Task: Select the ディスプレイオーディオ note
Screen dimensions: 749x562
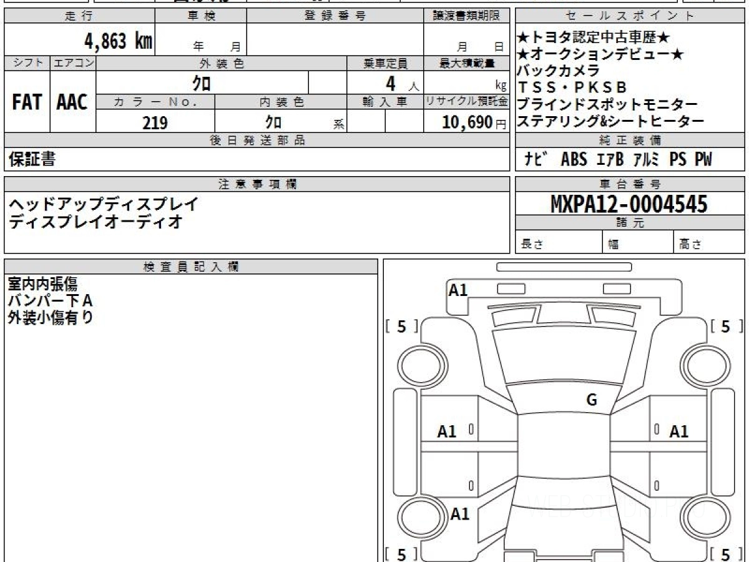Action: 95,222
